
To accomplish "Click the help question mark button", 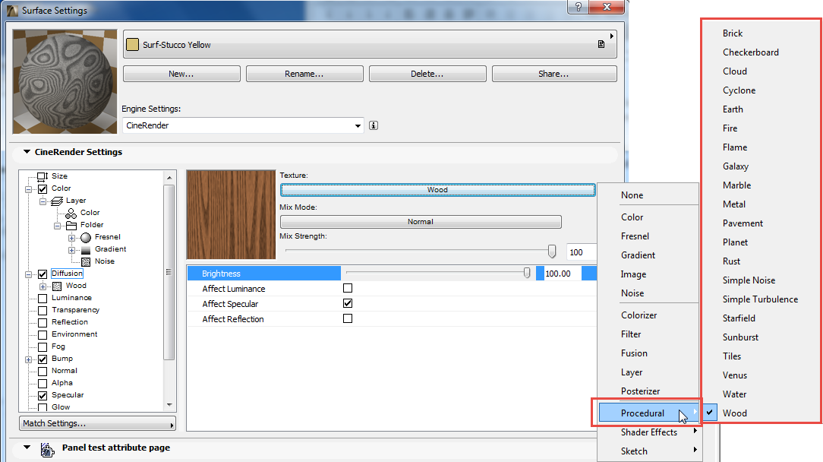I will point(578,7).
